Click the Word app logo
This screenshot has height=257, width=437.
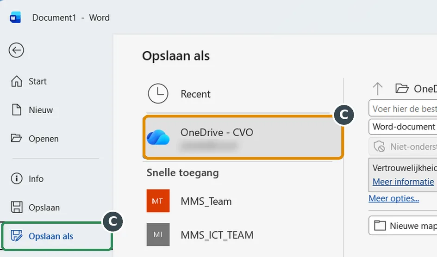coord(15,18)
